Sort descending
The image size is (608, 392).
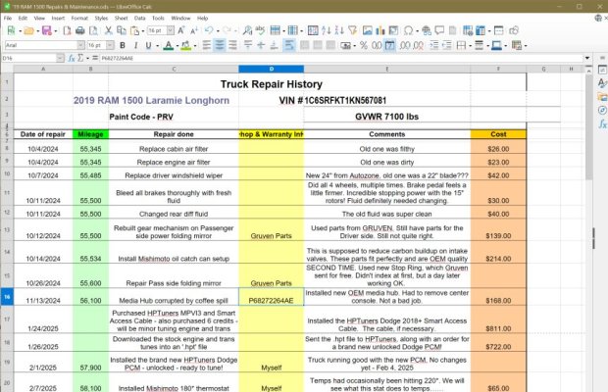(x=339, y=30)
